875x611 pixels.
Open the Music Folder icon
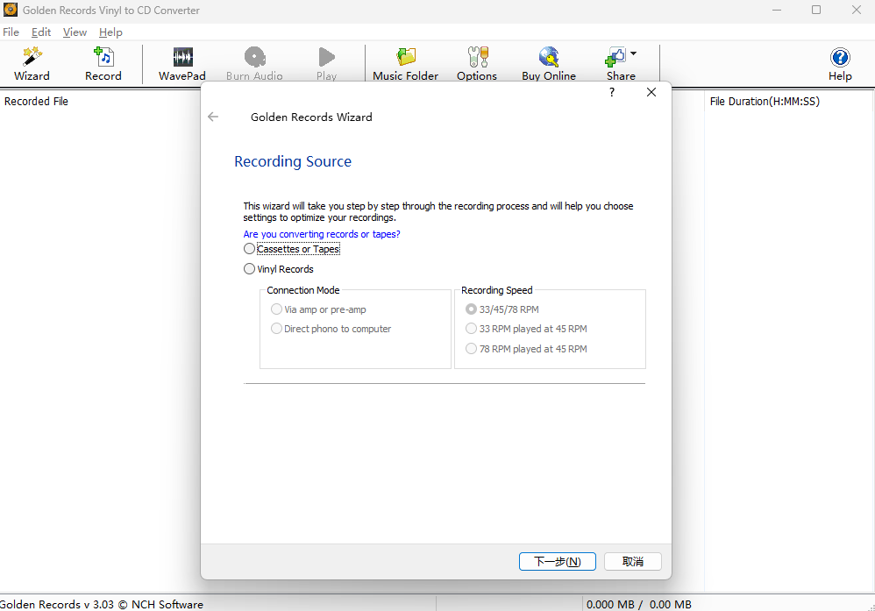[406, 64]
